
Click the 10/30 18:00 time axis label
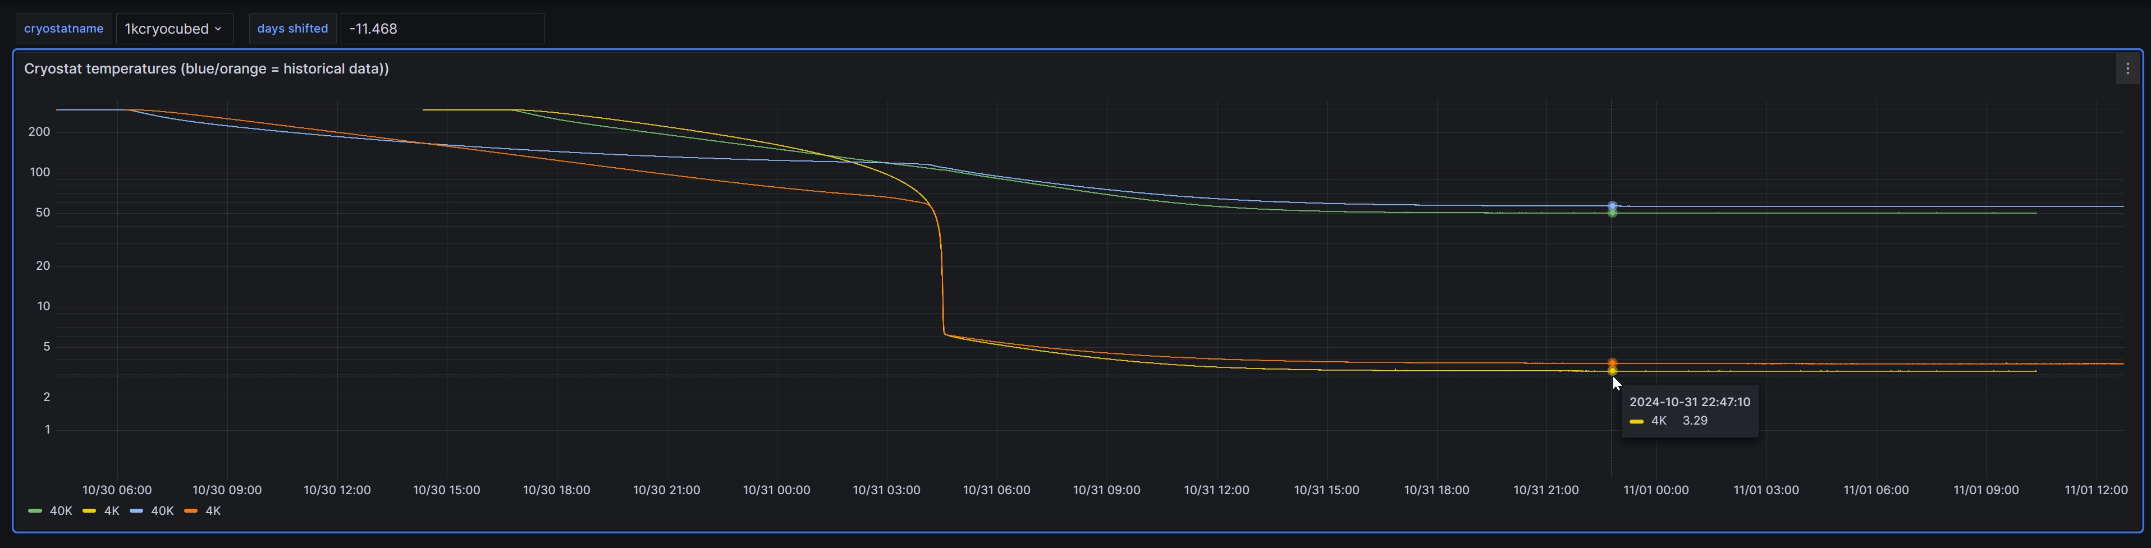click(x=556, y=490)
